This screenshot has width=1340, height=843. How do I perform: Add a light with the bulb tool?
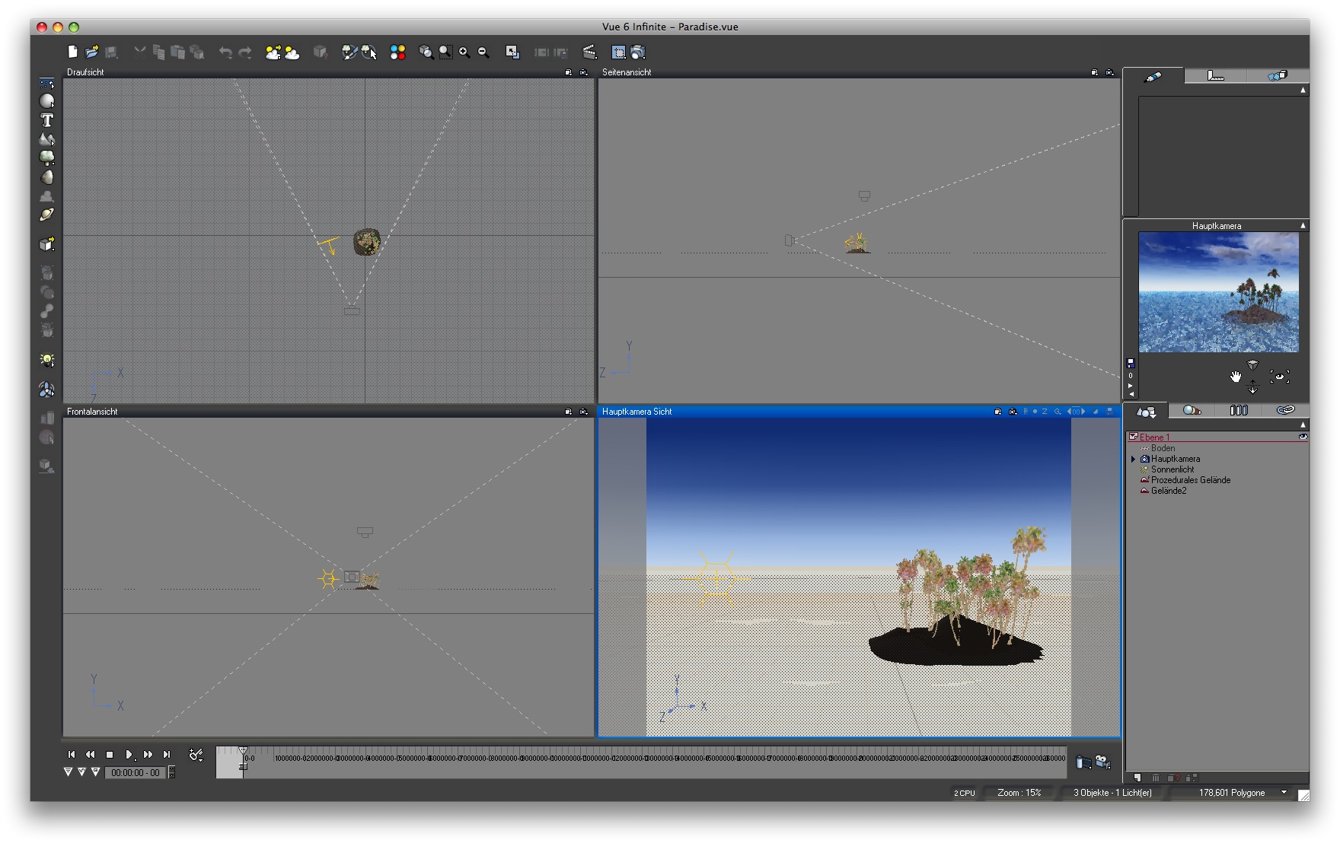pos(47,360)
